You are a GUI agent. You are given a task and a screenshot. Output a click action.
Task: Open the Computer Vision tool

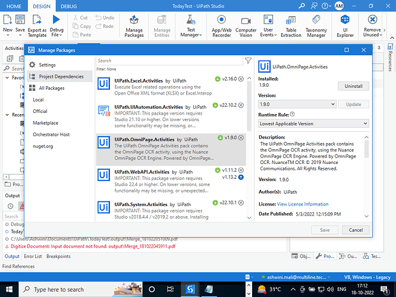(246, 26)
